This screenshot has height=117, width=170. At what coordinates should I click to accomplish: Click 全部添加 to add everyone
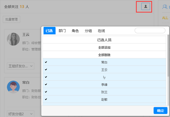tap(104, 48)
